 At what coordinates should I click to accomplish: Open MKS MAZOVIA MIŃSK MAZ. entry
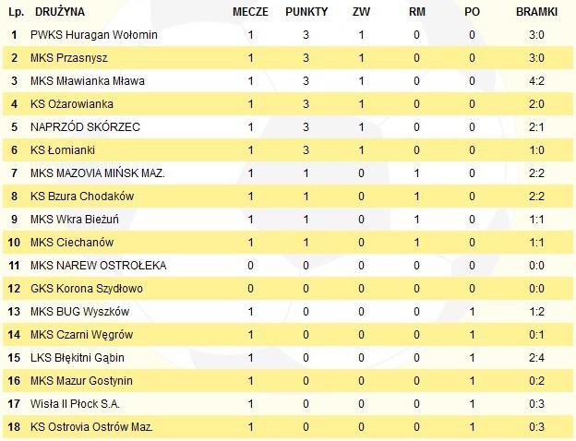tap(98, 173)
